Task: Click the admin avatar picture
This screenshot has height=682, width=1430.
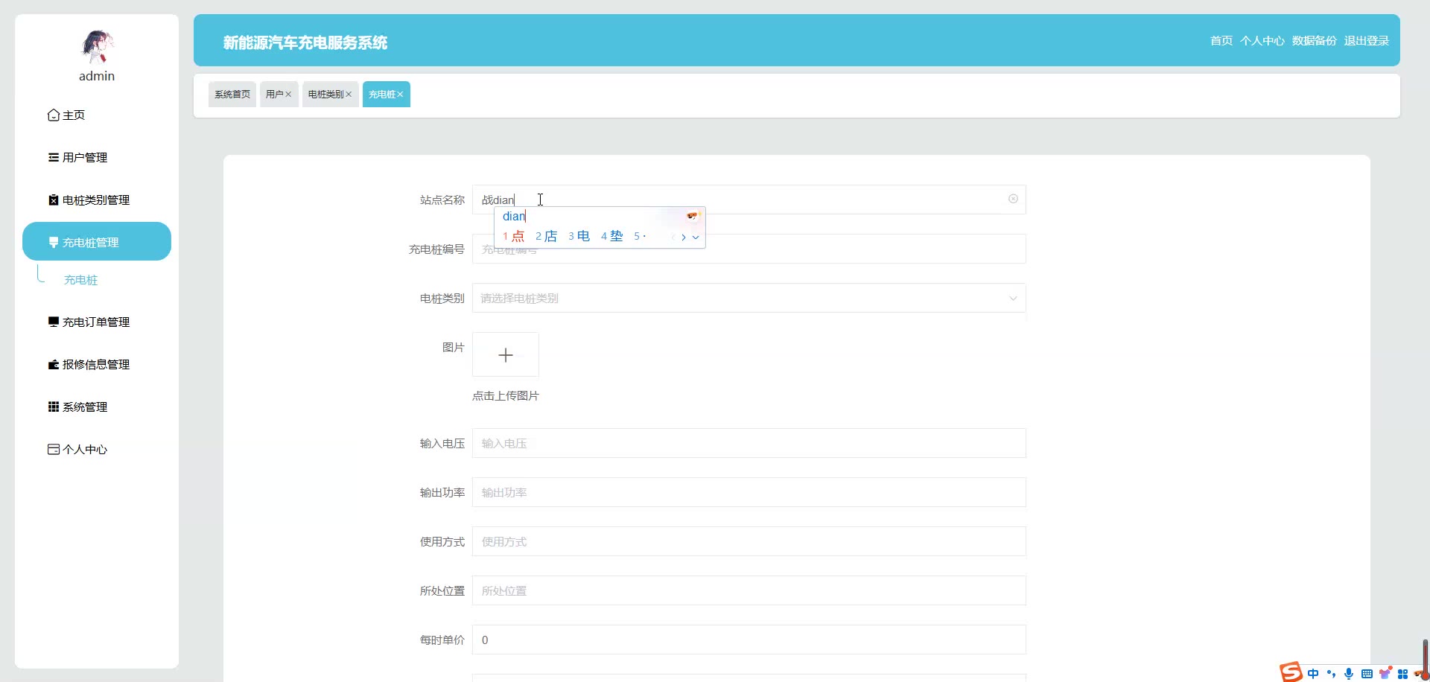Action: [97, 47]
